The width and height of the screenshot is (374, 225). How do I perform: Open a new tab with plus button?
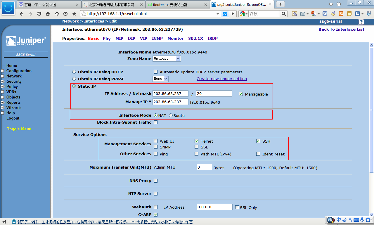click(280, 4)
